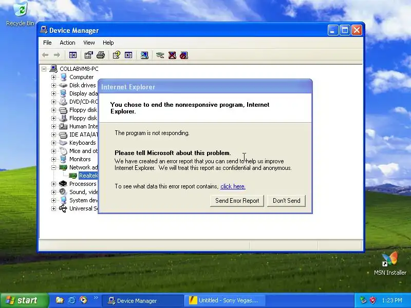The height and width of the screenshot is (308, 411).
Task: Toggle the Show/Hide Console Tree toolbar icon
Action: coord(73,55)
